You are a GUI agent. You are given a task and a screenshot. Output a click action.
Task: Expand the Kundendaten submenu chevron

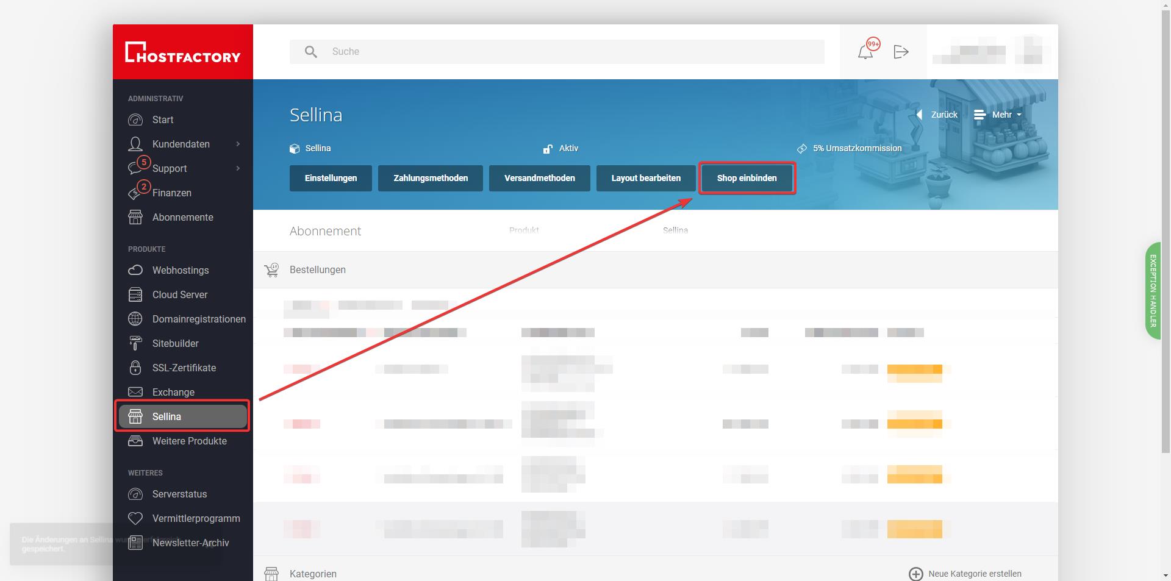(238, 144)
